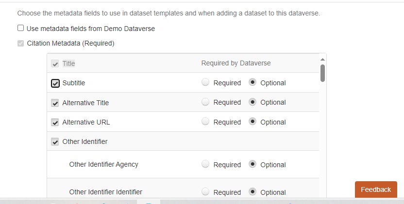404x204 pixels.
Task: Set Other Identifier Agency to Required
Action: click(x=205, y=164)
